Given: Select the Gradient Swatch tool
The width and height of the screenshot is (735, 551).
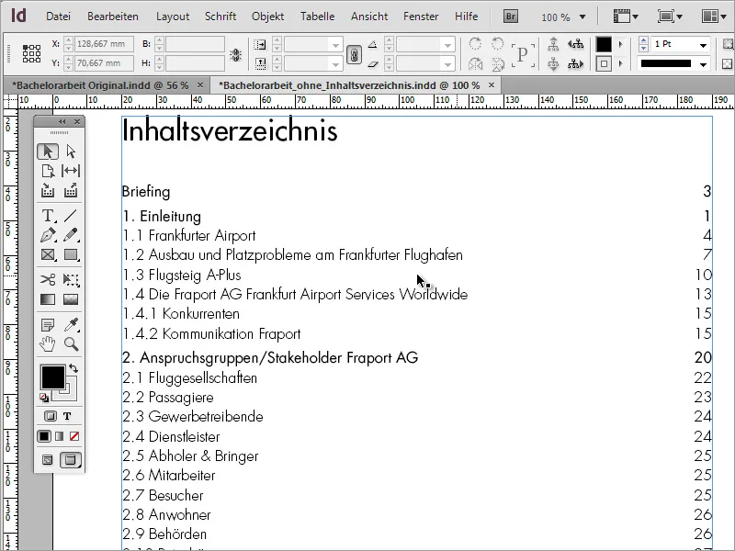Looking at the screenshot, I should tap(48, 299).
